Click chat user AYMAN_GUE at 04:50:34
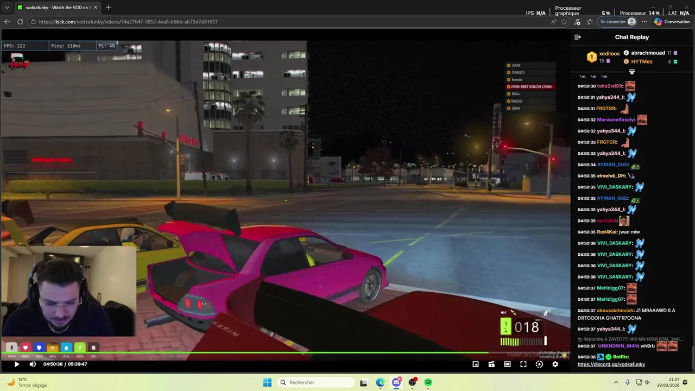 tap(612, 165)
